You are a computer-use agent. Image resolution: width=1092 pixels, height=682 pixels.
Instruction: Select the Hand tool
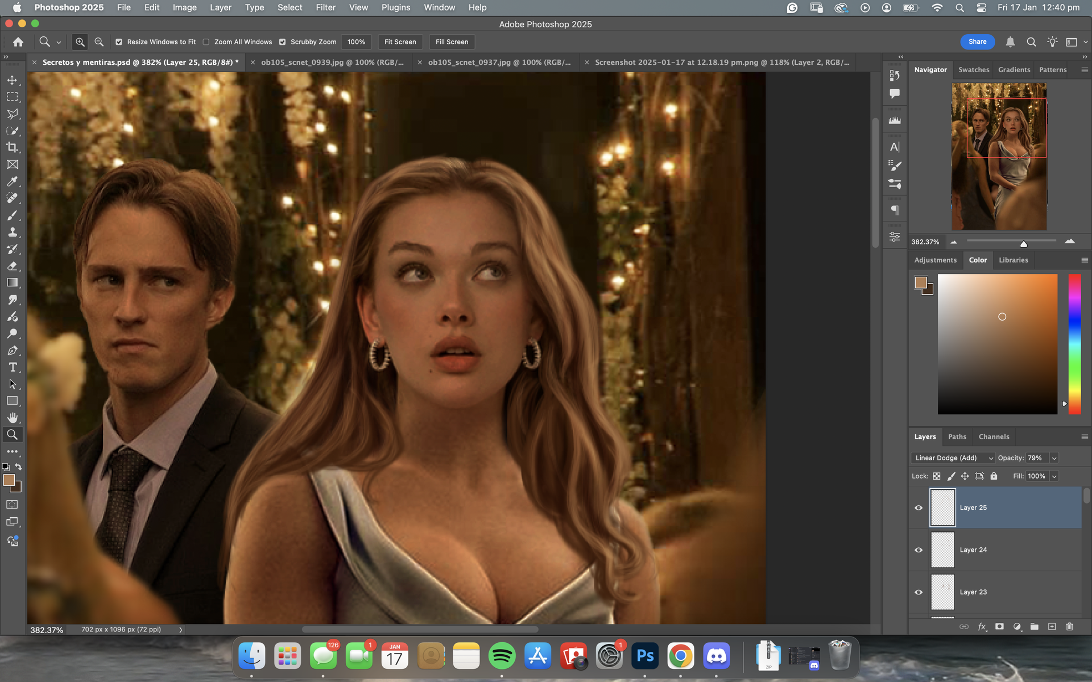pos(12,418)
